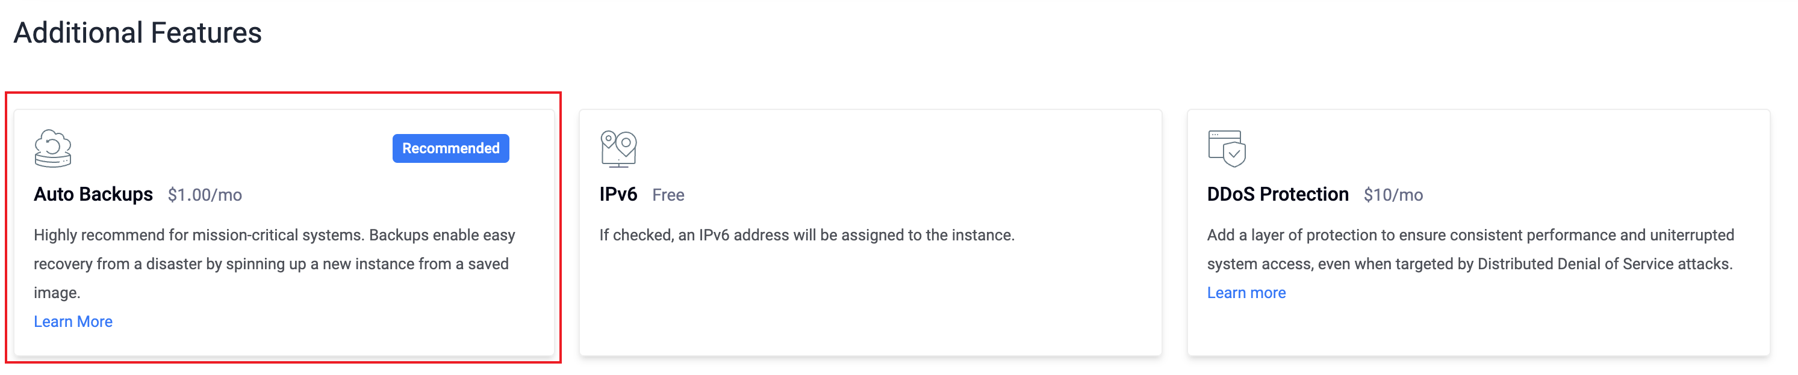This screenshot has height=375, width=1798.
Task: Click the IPv6 map pins icon
Action: (618, 148)
